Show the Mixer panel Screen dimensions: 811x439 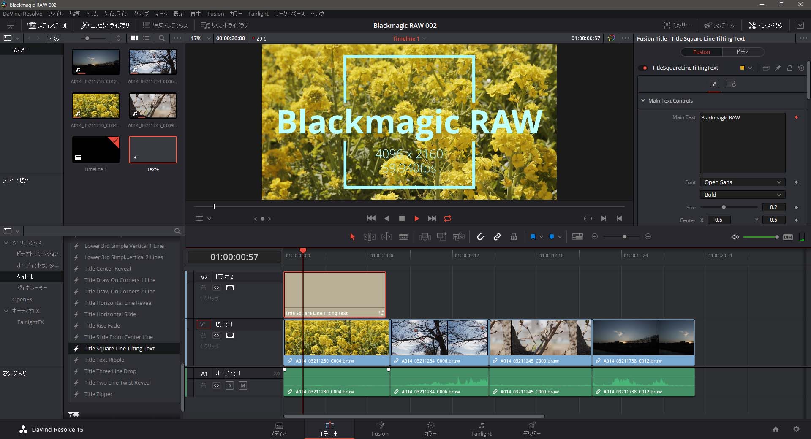[677, 25]
